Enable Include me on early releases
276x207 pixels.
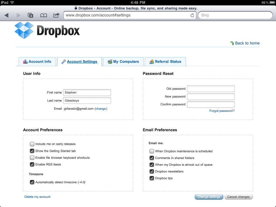32,144
